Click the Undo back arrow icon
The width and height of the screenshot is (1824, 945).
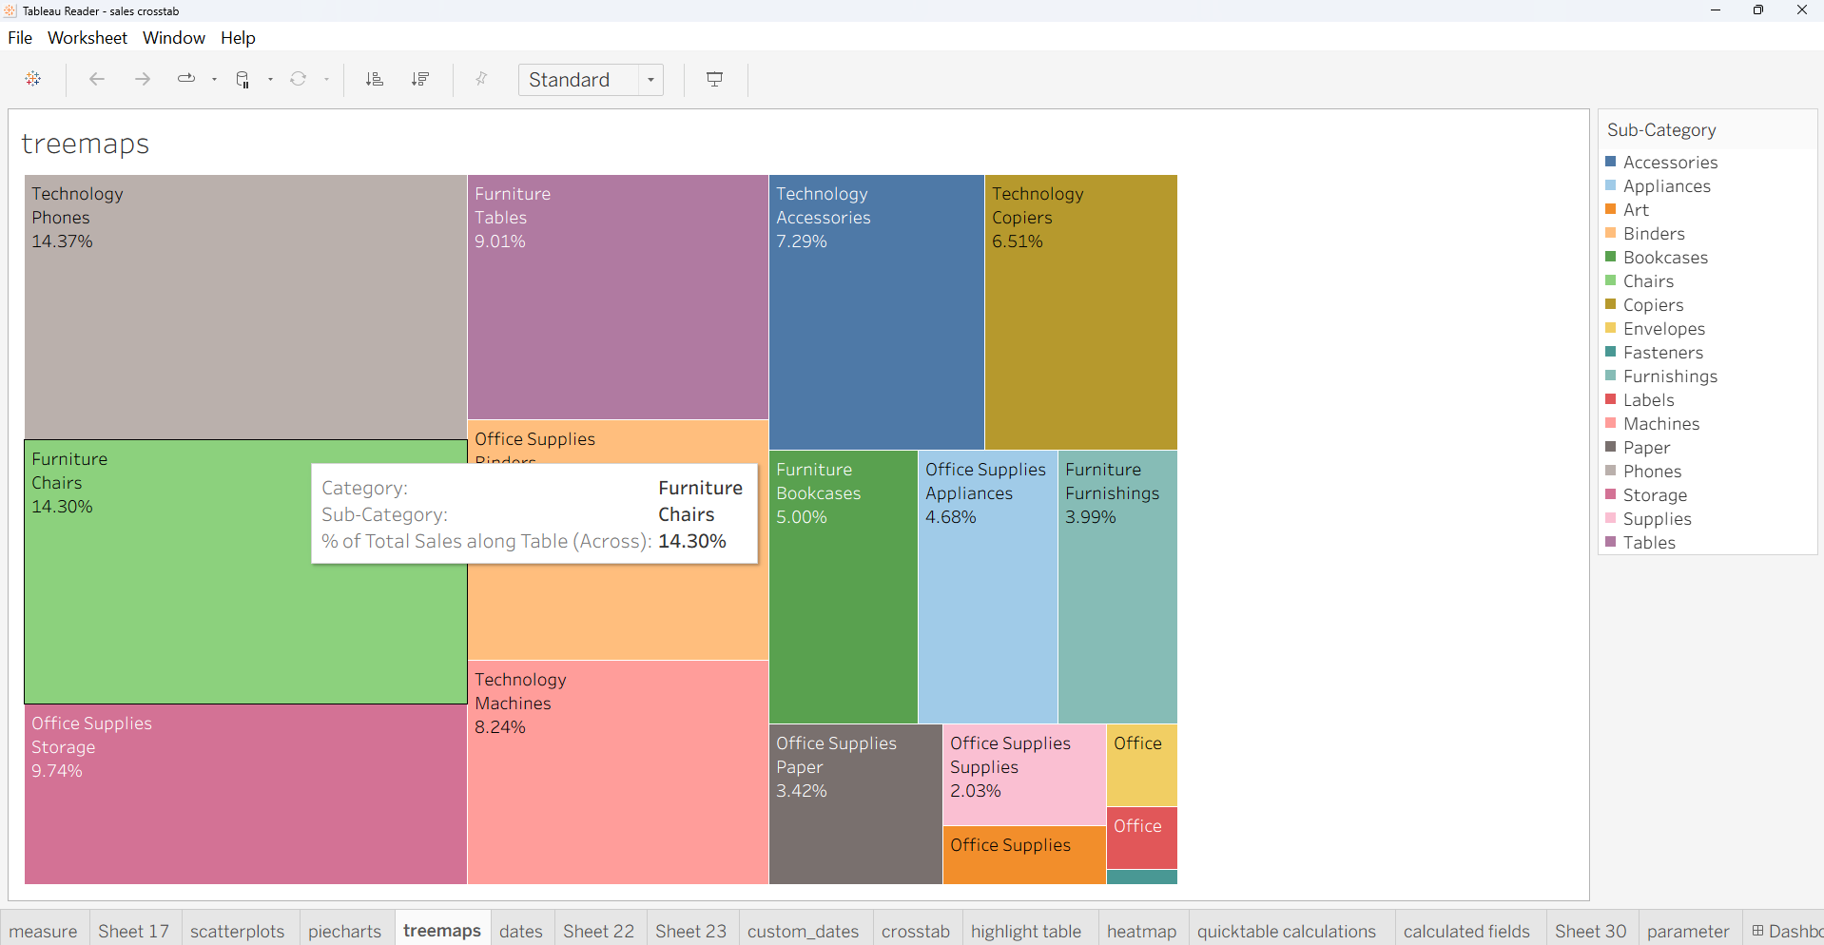(x=96, y=79)
